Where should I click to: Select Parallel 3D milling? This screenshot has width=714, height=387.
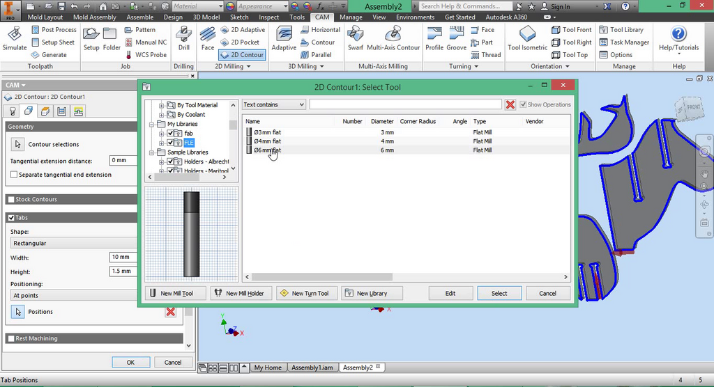tap(316, 54)
